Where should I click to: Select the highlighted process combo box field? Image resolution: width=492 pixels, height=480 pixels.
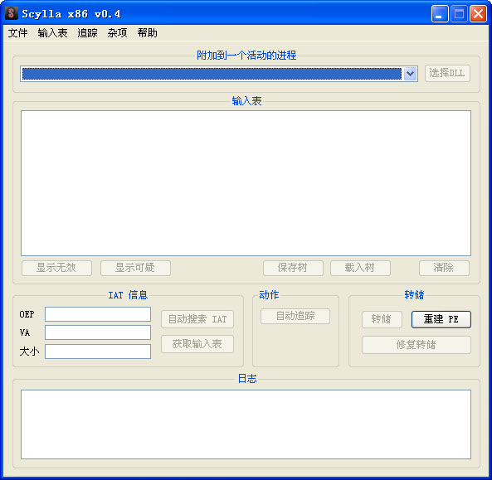click(212, 74)
